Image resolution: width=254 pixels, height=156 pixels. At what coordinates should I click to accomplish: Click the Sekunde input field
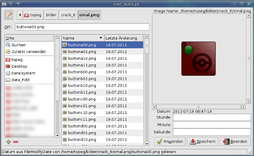pos(212,132)
